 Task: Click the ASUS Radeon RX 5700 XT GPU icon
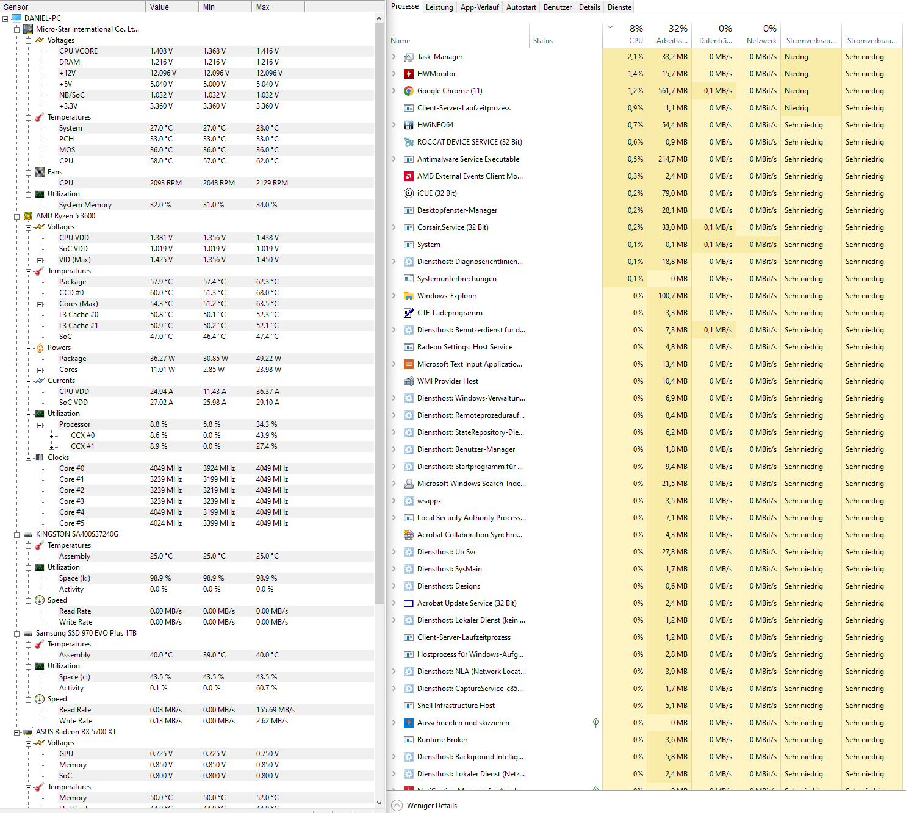28,732
